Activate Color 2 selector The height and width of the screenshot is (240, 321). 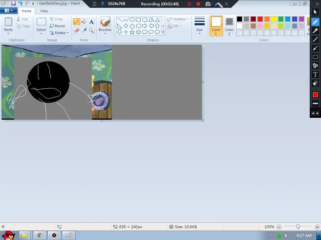pos(229,26)
